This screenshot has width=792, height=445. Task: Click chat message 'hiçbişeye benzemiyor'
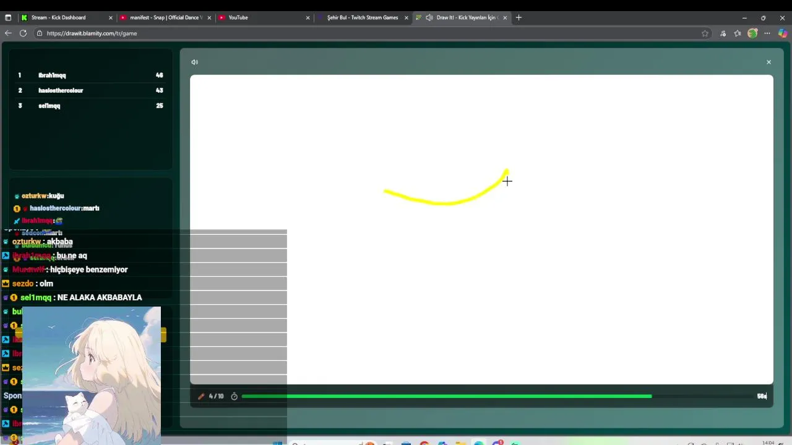88,269
